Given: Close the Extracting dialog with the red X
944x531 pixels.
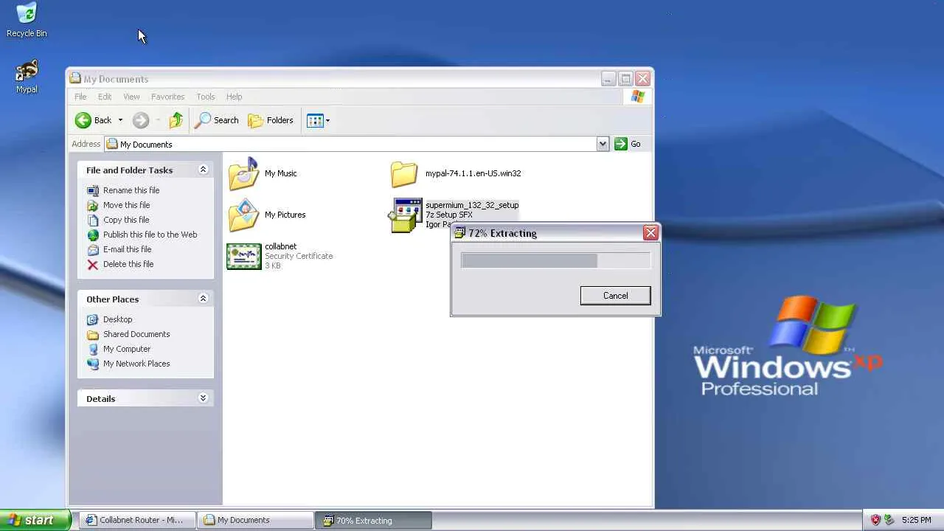Looking at the screenshot, I should (650, 233).
